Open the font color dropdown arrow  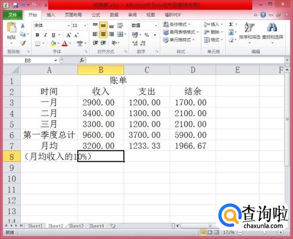pos(70,43)
